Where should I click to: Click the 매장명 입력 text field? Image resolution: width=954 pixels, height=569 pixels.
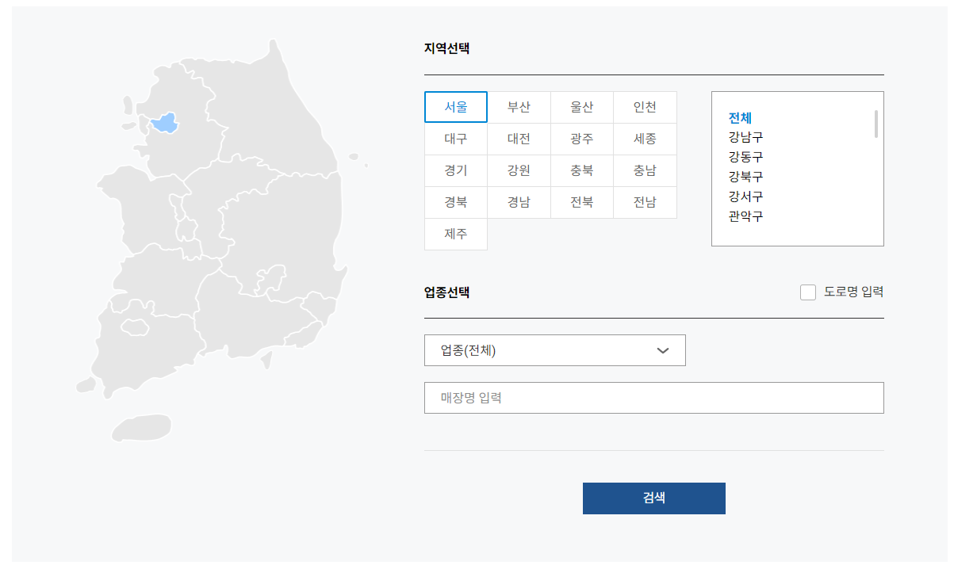click(654, 398)
